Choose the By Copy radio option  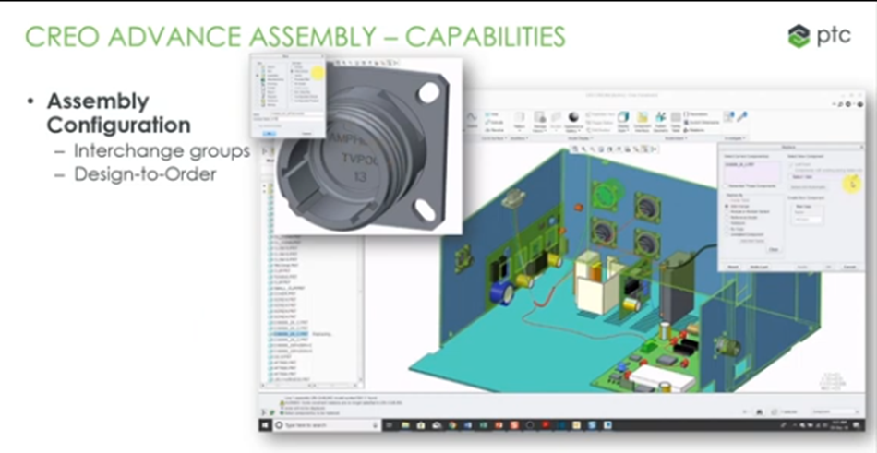pos(727,229)
